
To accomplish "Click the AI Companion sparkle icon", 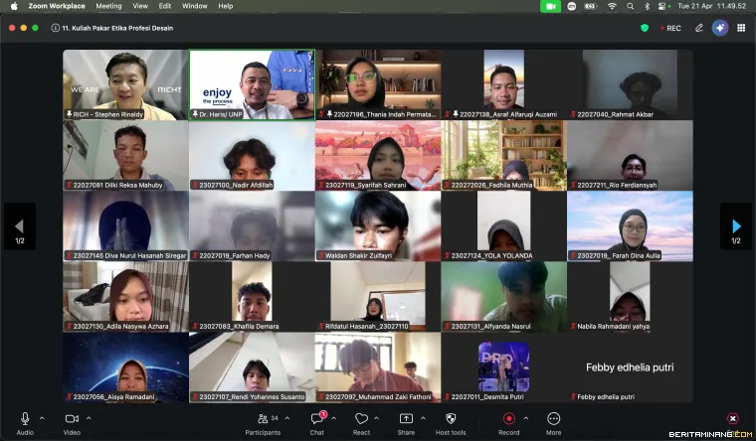I will [x=720, y=28].
